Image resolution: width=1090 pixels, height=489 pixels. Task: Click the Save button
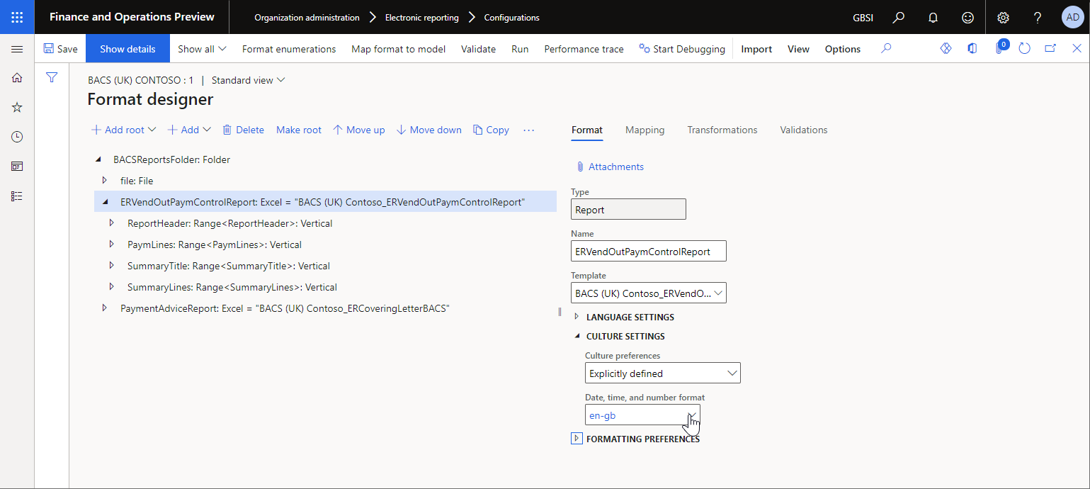pos(61,48)
